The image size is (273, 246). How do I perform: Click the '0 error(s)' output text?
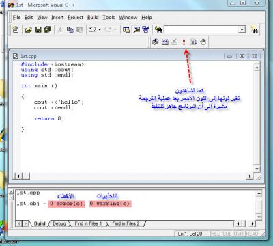66,204
